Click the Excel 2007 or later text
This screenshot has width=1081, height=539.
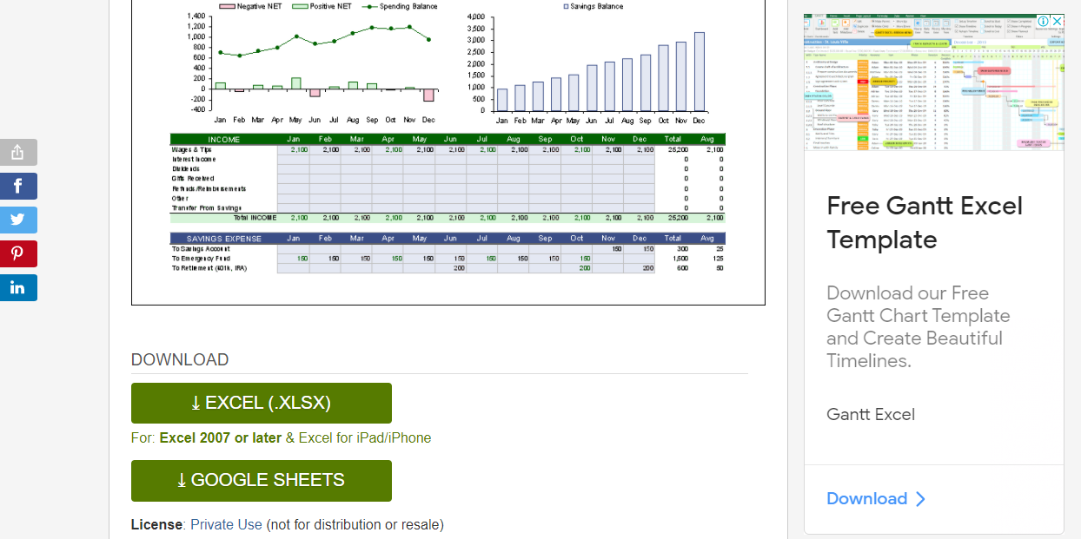coord(220,437)
